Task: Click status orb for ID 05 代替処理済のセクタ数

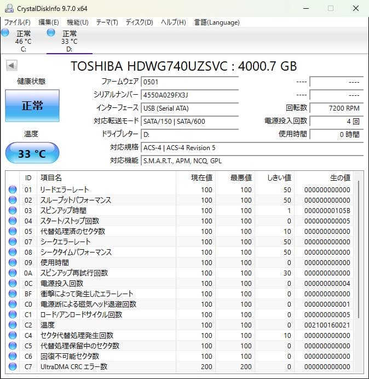Action: 13,231
